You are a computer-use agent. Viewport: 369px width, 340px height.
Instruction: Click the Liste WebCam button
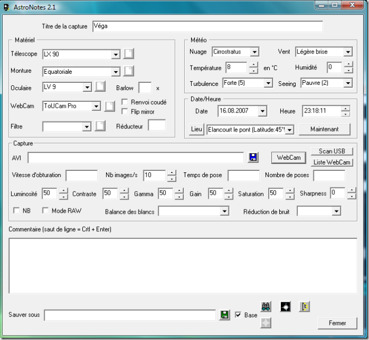pos(332,162)
